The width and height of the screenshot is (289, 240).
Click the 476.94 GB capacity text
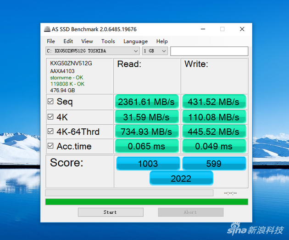point(62,91)
